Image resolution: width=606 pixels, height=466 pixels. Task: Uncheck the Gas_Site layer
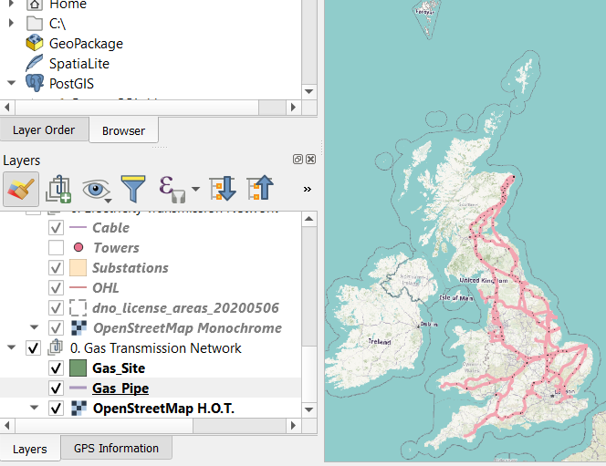coord(56,368)
